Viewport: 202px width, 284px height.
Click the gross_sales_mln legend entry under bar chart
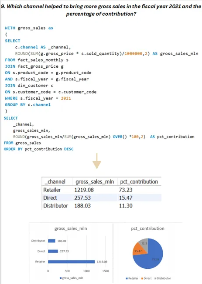[72, 278]
